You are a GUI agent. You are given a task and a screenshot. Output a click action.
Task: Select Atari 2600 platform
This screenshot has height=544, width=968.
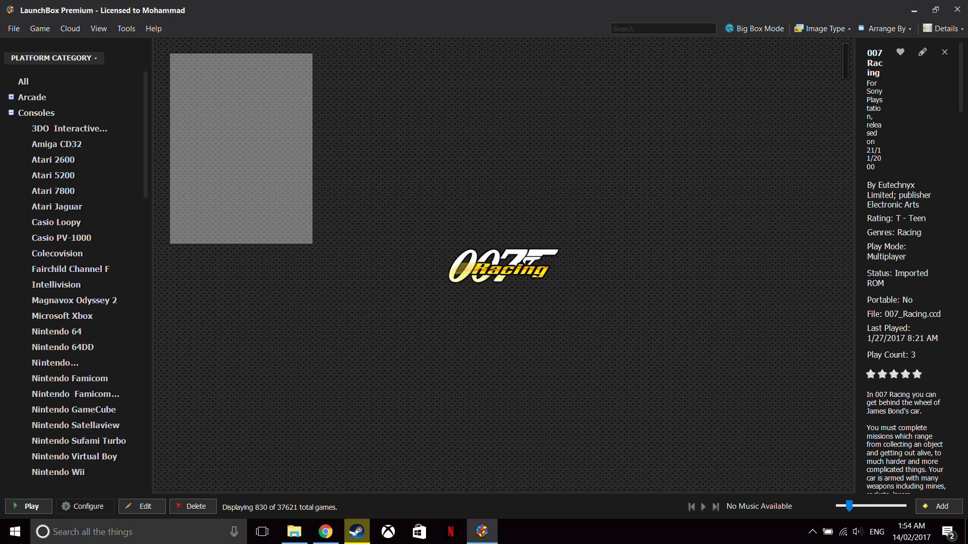point(53,160)
